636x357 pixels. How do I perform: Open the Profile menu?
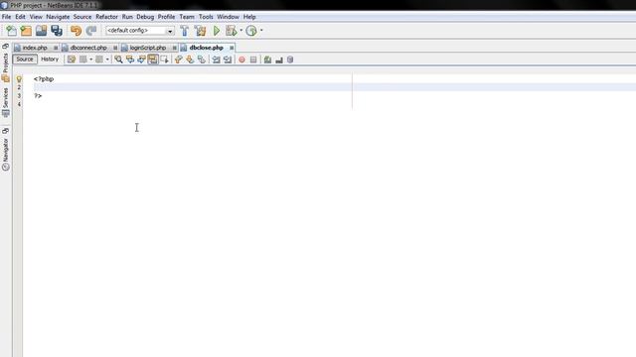pos(166,17)
